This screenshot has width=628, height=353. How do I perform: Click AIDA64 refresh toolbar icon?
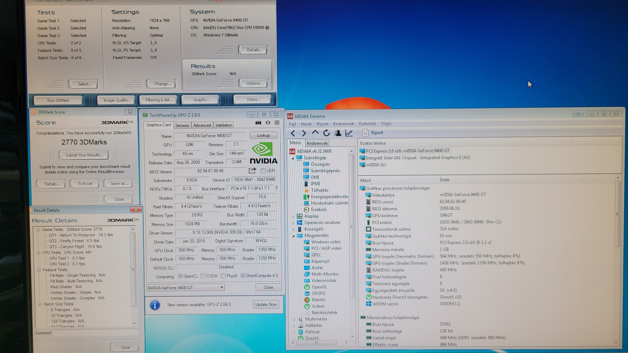pos(326,133)
